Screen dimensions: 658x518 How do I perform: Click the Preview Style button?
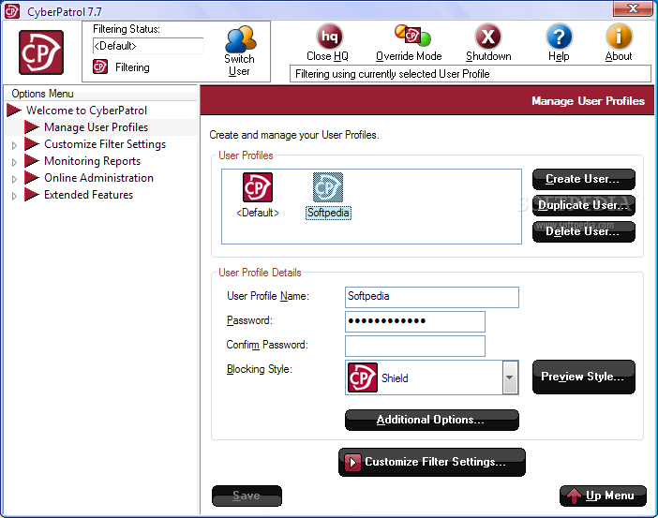[583, 377]
